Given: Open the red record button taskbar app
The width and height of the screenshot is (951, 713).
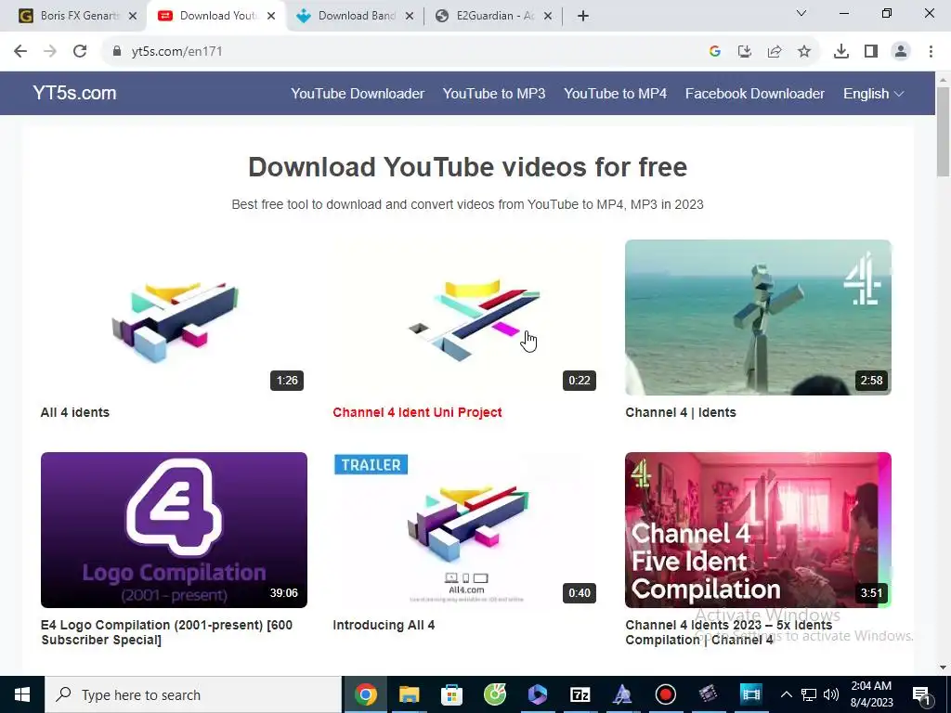Looking at the screenshot, I should [x=666, y=694].
